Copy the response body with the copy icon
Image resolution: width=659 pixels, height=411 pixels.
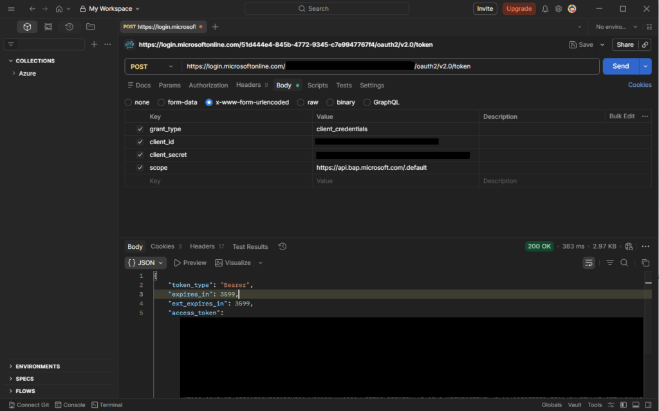(x=645, y=263)
